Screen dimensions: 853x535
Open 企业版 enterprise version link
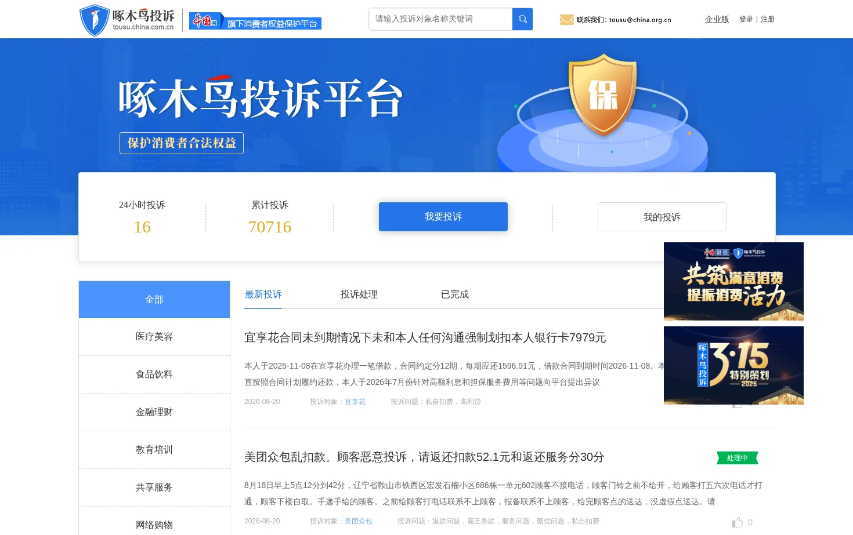click(x=717, y=19)
